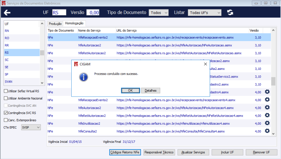Go back using the white arrow icon

click(x=7, y=13)
